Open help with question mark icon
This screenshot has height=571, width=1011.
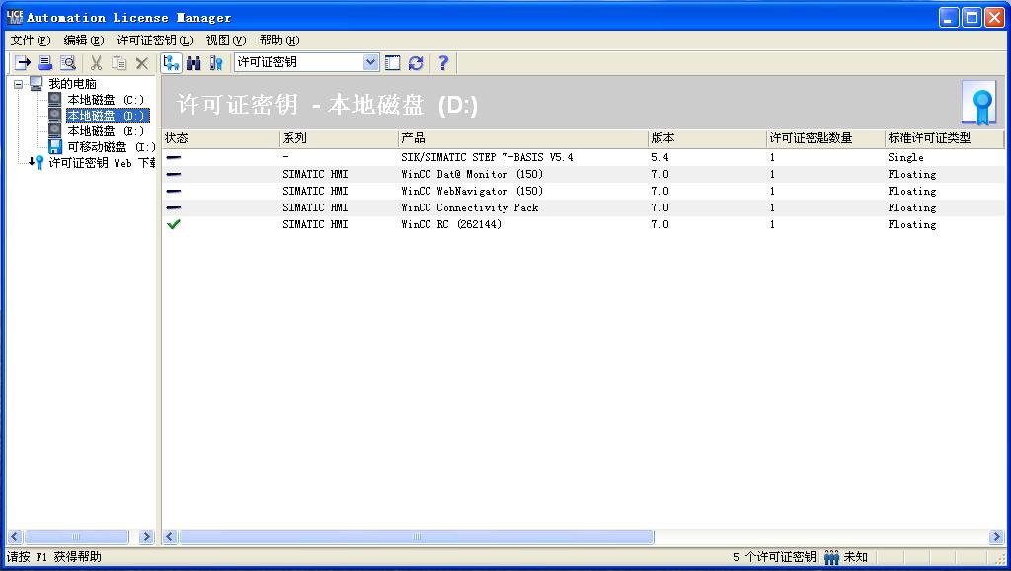443,63
